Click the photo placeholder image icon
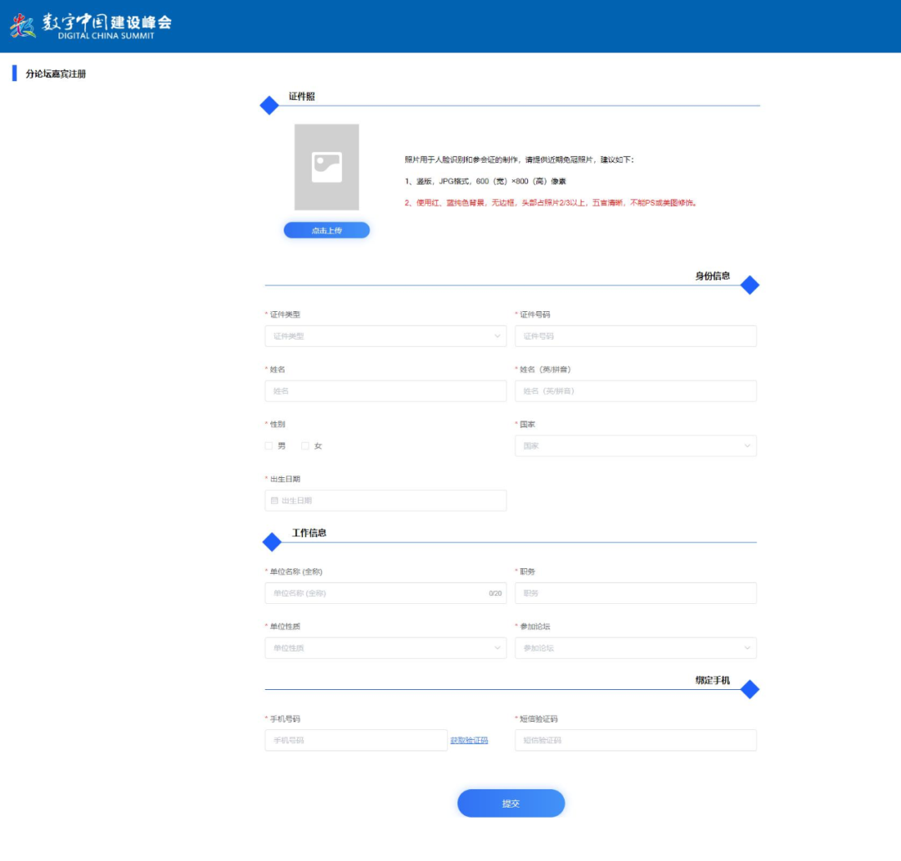 pos(326,167)
